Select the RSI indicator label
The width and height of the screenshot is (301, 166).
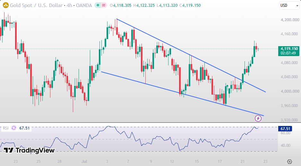point(5,128)
